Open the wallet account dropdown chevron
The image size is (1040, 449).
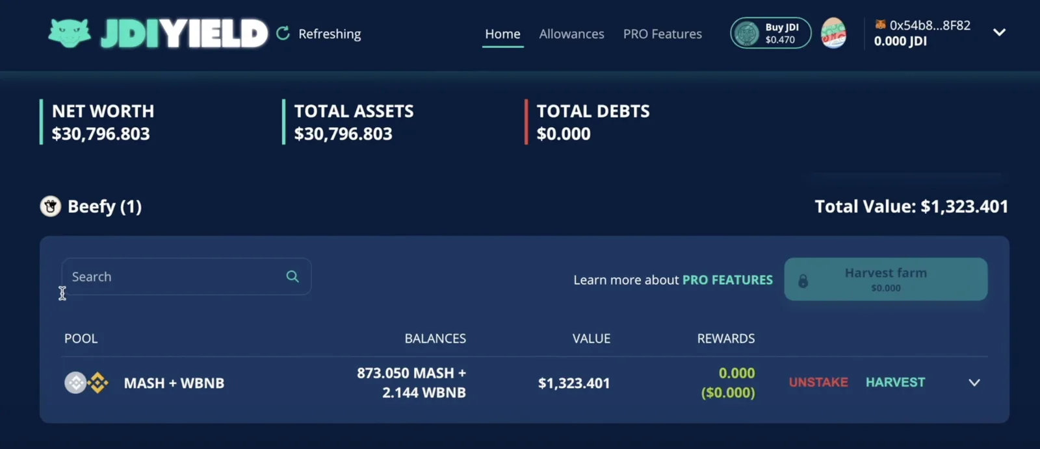[x=1000, y=32]
